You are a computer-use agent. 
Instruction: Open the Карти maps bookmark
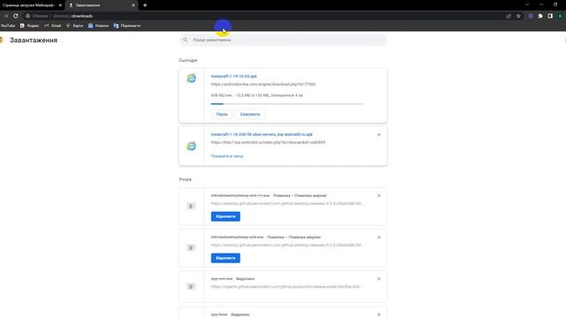[x=74, y=26]
